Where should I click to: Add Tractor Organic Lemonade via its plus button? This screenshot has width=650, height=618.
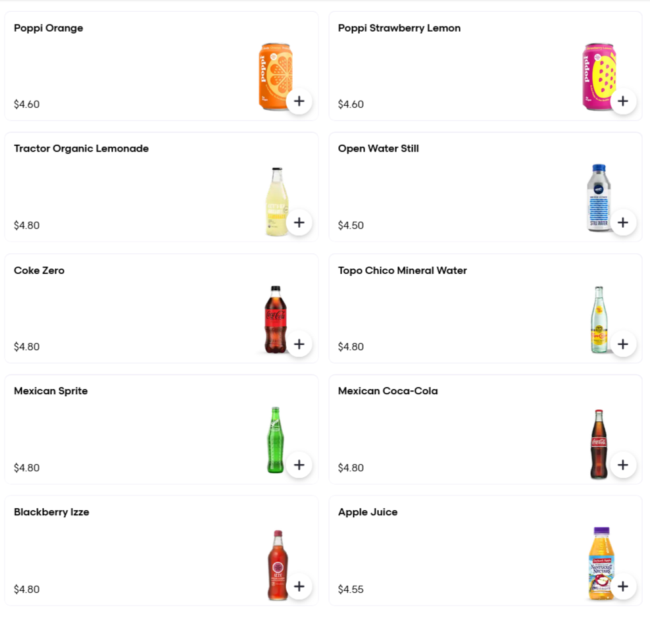point(299,222)
